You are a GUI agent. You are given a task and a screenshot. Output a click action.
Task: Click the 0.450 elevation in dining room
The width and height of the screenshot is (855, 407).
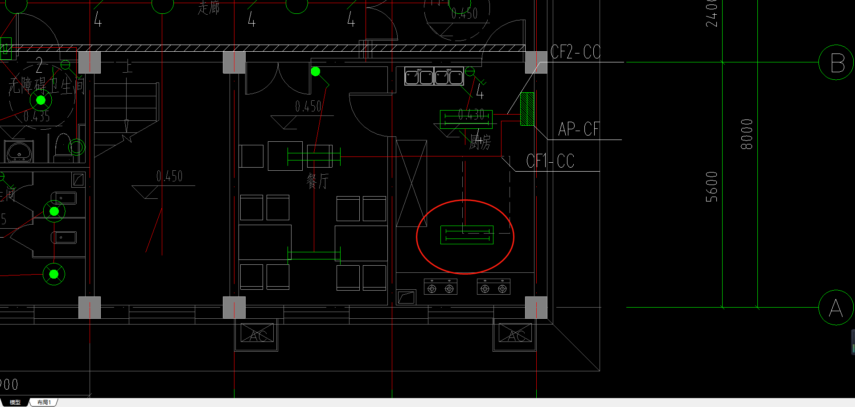[x=308, y=107]
